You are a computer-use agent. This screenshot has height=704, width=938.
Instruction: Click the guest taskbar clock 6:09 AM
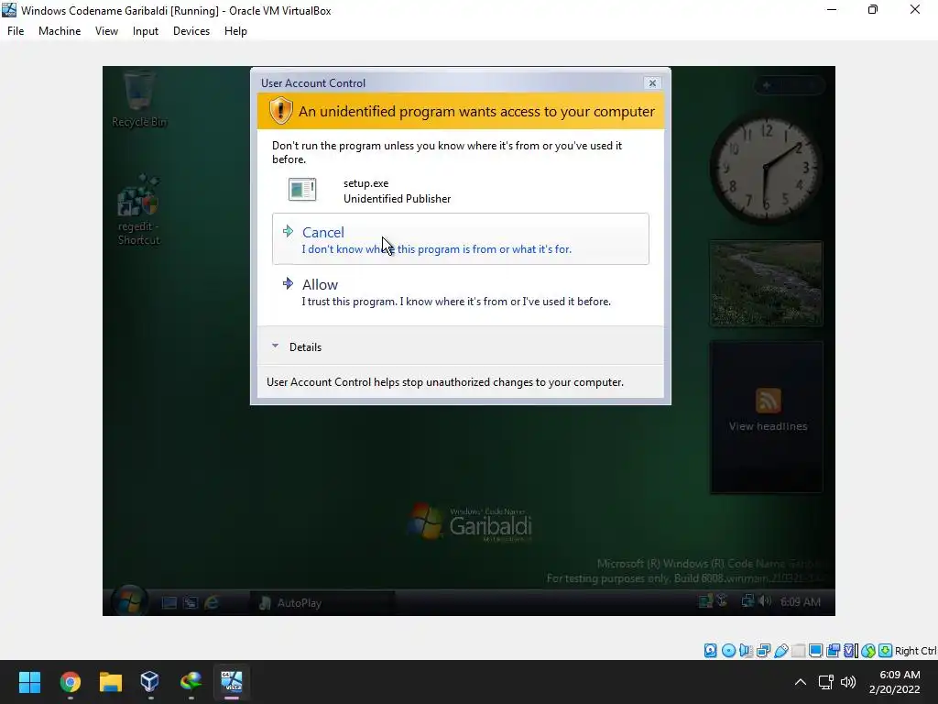(801, 601)
